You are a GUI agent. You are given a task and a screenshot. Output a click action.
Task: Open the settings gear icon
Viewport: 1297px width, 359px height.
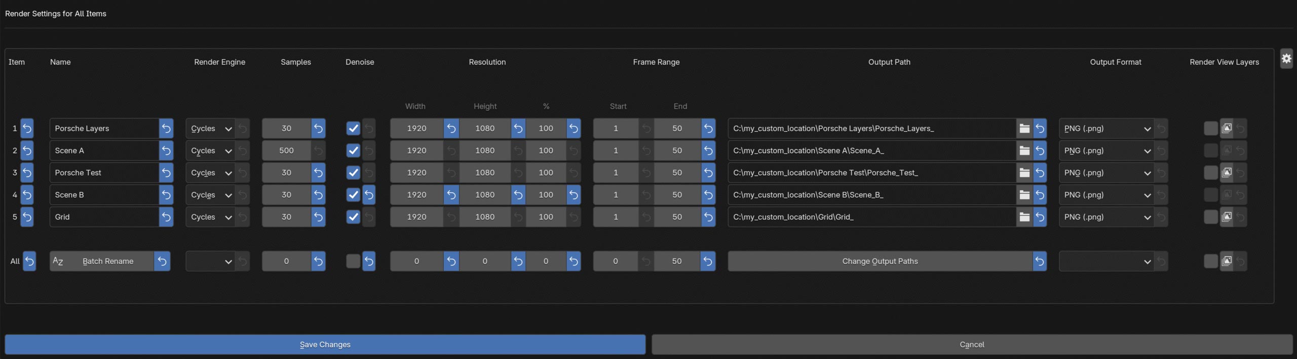pyautogui.click(x=1286, y=59)
